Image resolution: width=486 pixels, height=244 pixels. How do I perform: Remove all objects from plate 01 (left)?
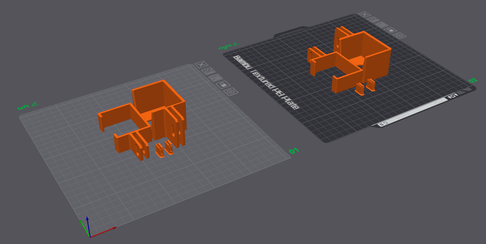[201, 64]
